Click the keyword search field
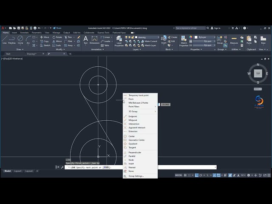272x204 pixels. click(x=190, y=28)
